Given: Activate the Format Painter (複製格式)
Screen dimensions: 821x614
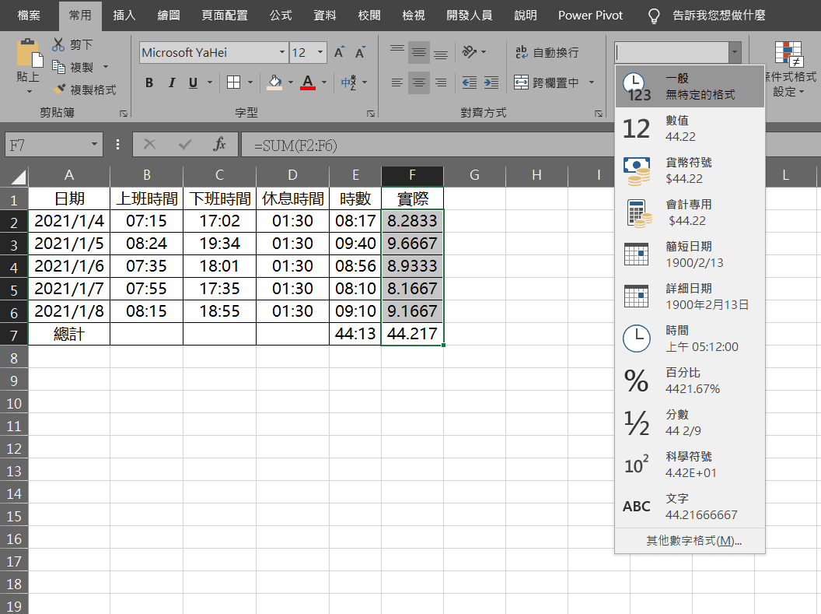Looking at the screenshot, I should tap(60, 88).
